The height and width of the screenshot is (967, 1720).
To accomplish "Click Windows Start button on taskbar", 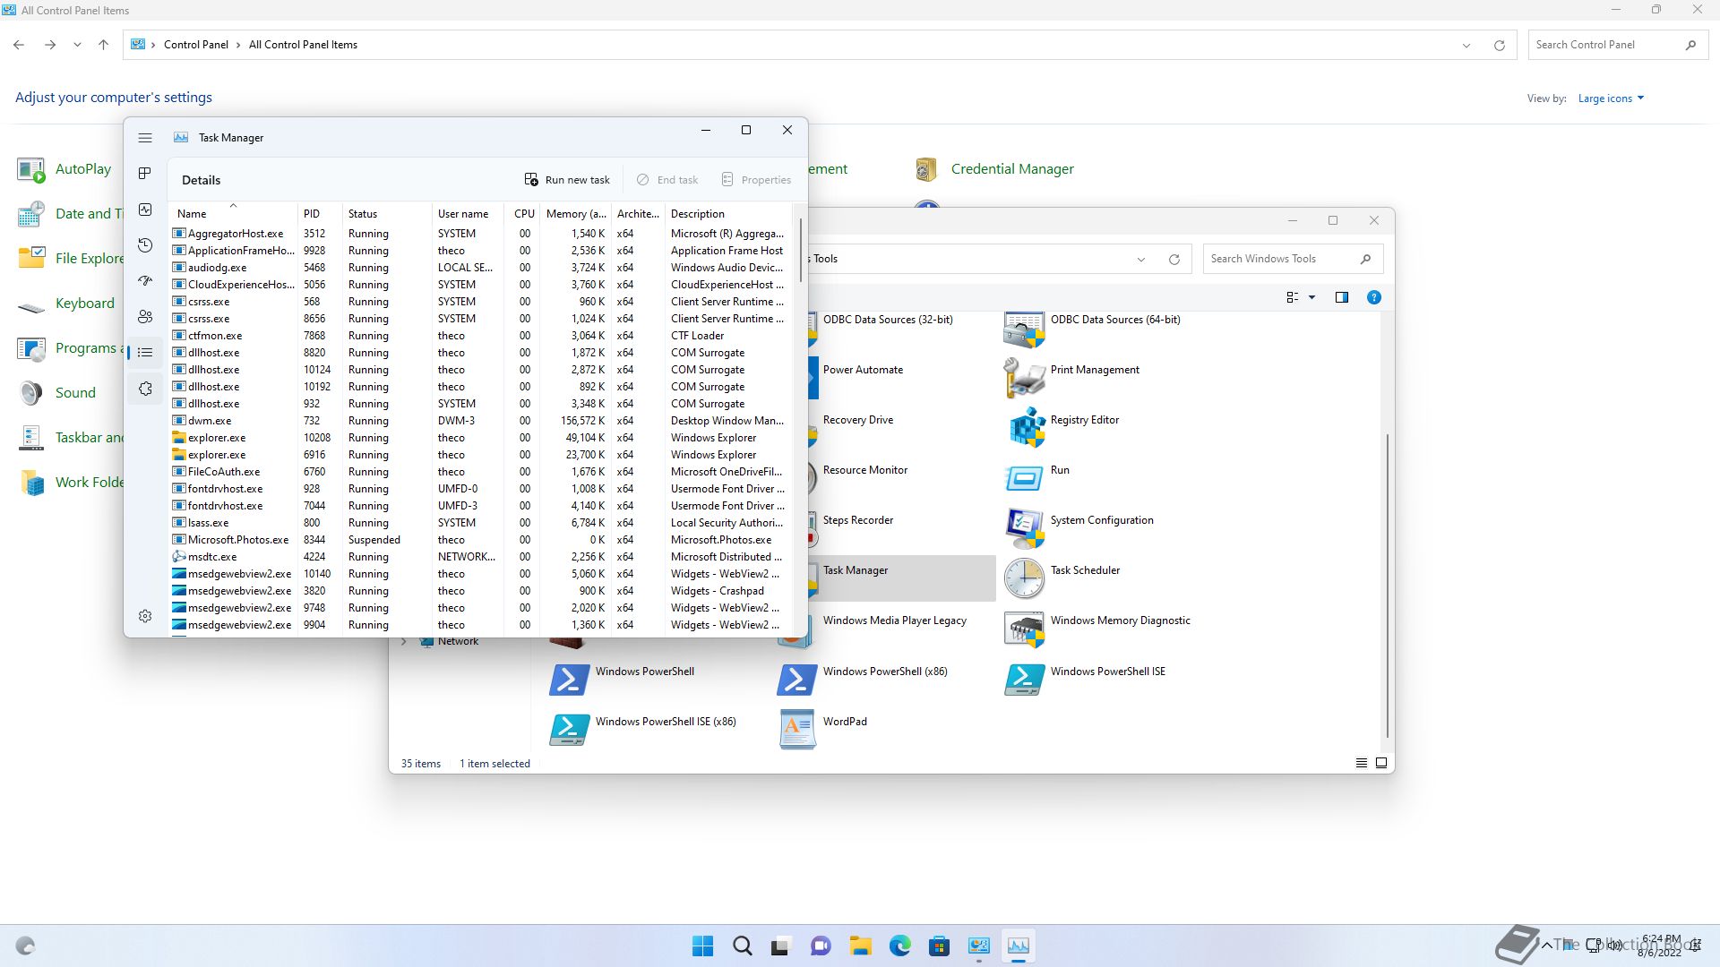I will [x=702, y=946].
